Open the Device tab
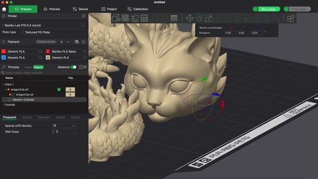 (80, 9)
